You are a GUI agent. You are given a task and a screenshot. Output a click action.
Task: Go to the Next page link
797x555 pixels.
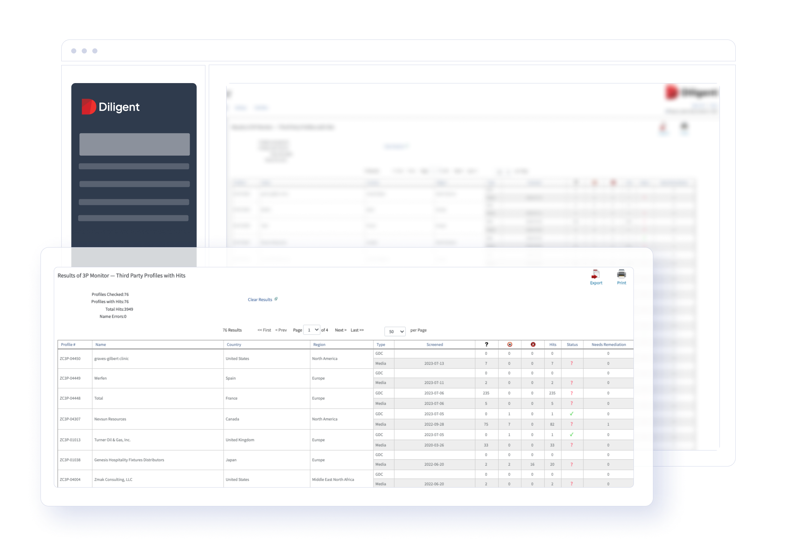click(341, 330)
